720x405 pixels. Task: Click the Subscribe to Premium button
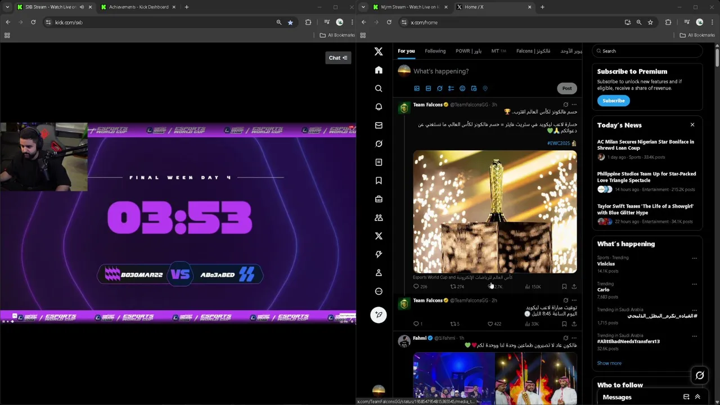coord(614,101)
